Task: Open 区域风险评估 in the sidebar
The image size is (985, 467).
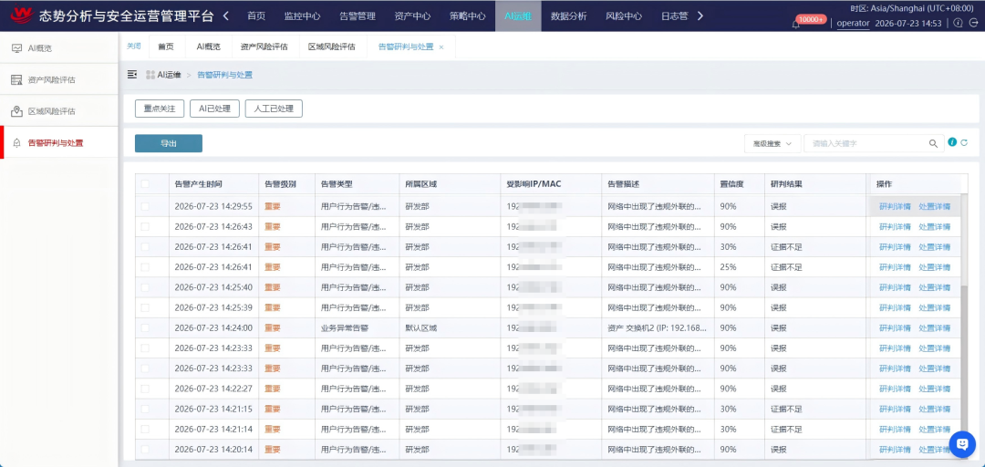Action: [x=59, y=111]
